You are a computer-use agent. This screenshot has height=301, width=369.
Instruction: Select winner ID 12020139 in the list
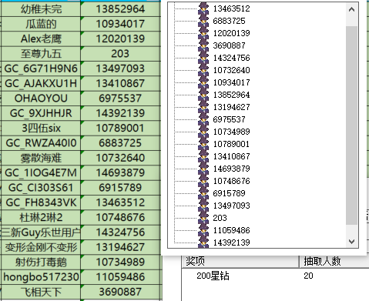[x=231, y=33]
